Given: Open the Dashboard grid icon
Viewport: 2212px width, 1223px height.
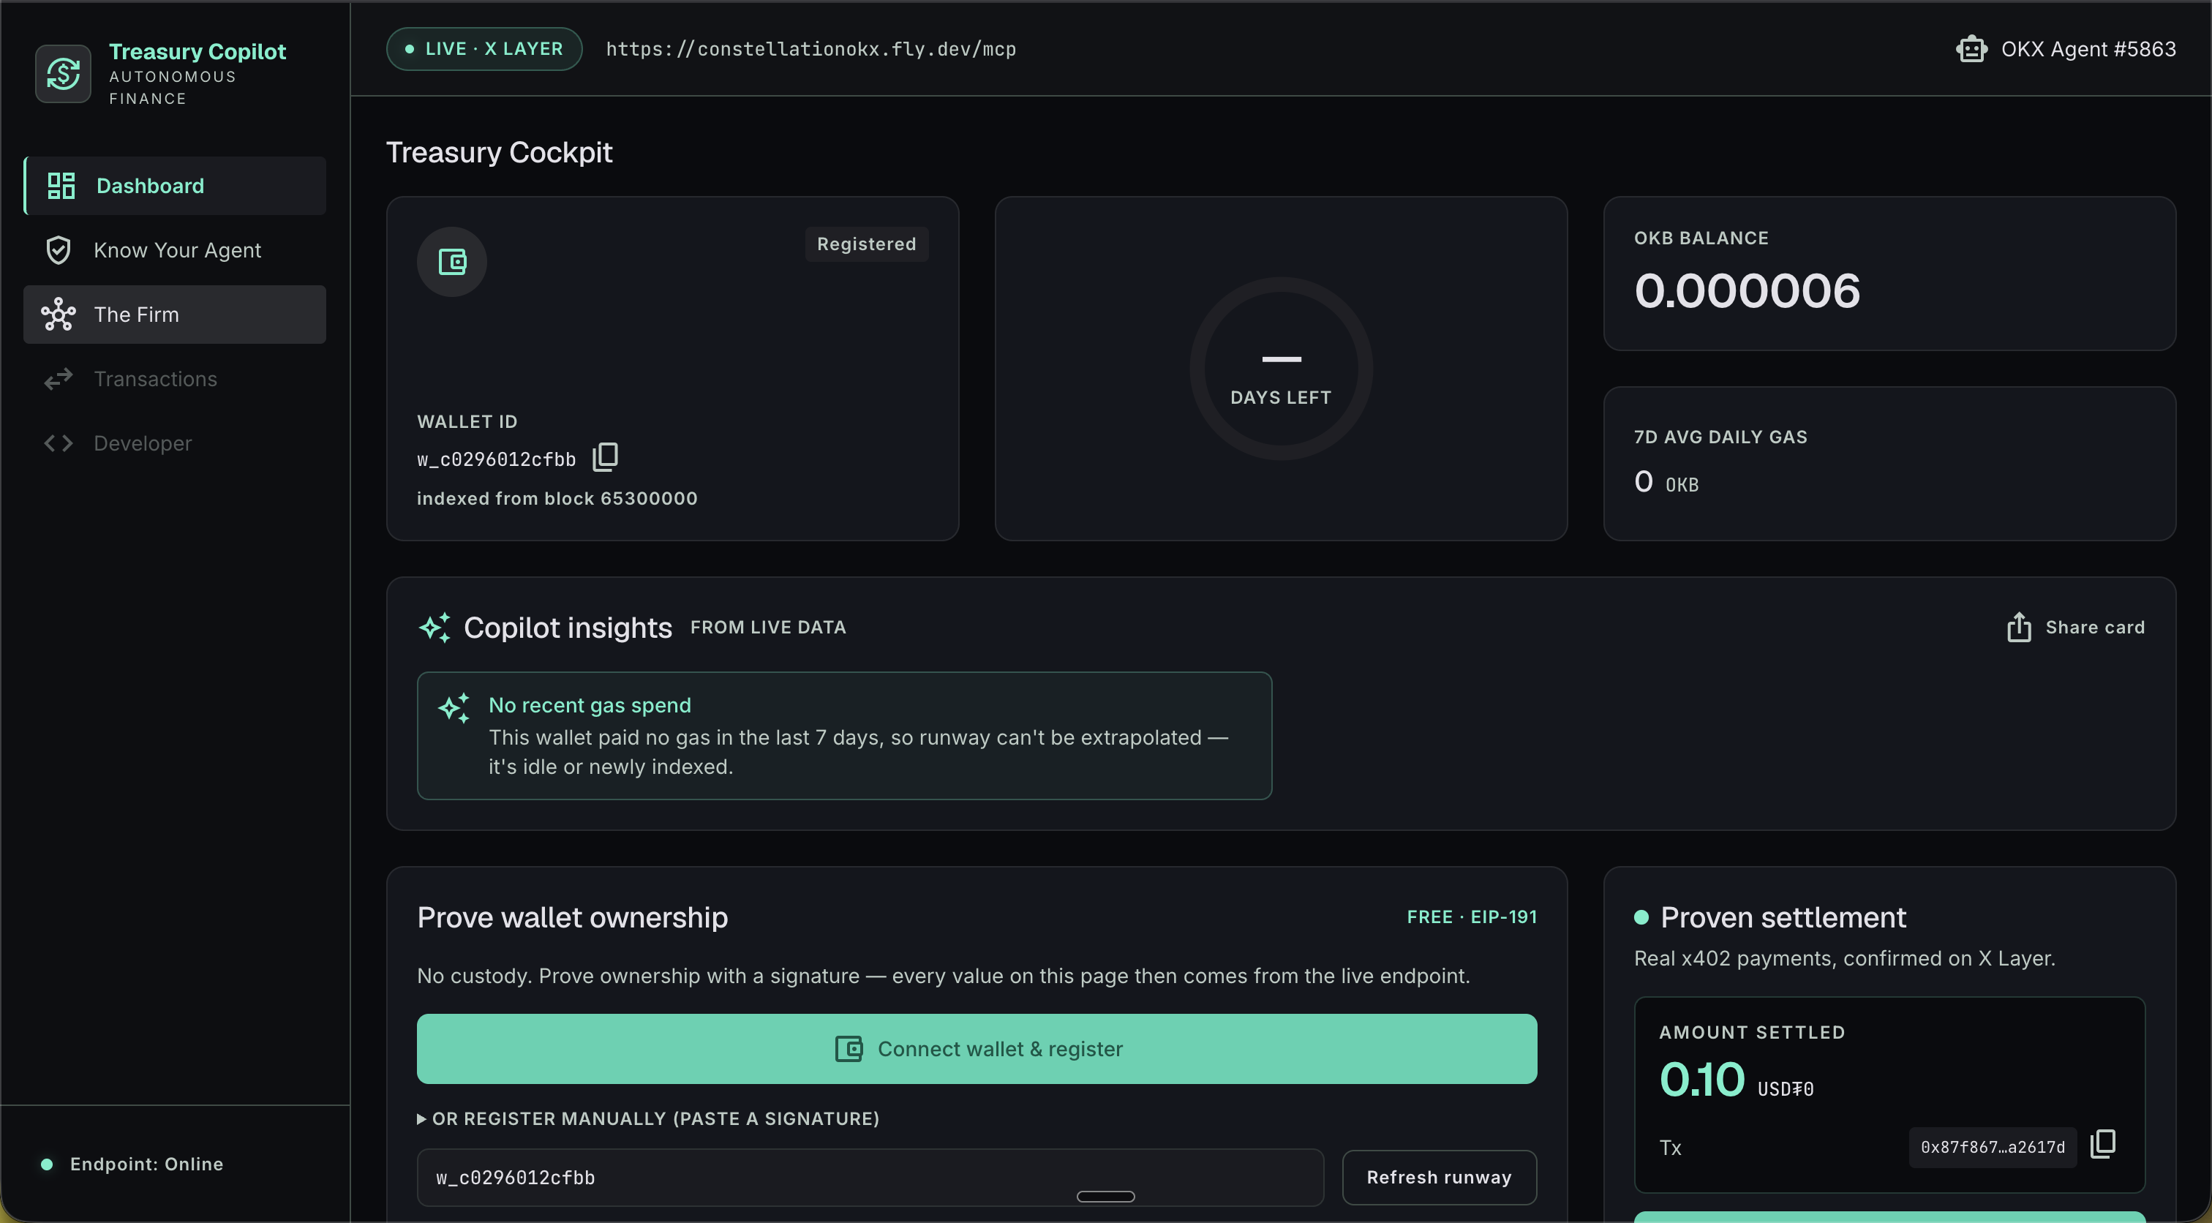Looking at the screenshot, I should click(x=61, y=186).
